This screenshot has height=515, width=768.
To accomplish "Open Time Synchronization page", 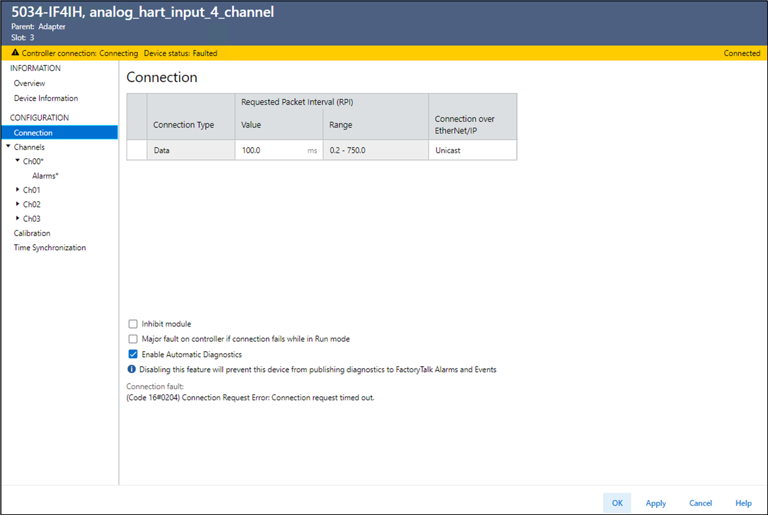I will click(50, 248).
